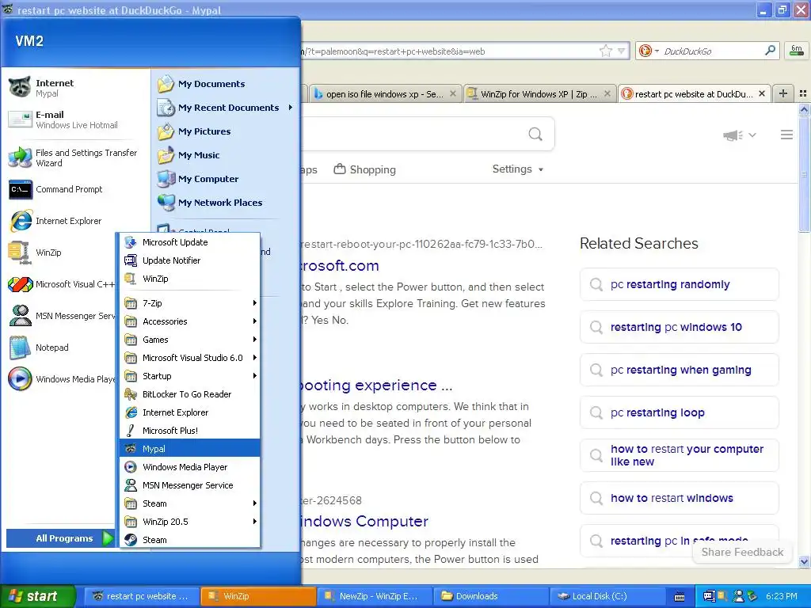Launch Microsoft Update from programs list
The width and height of the screenshot is (811, 608).
(x=190, y=242)
